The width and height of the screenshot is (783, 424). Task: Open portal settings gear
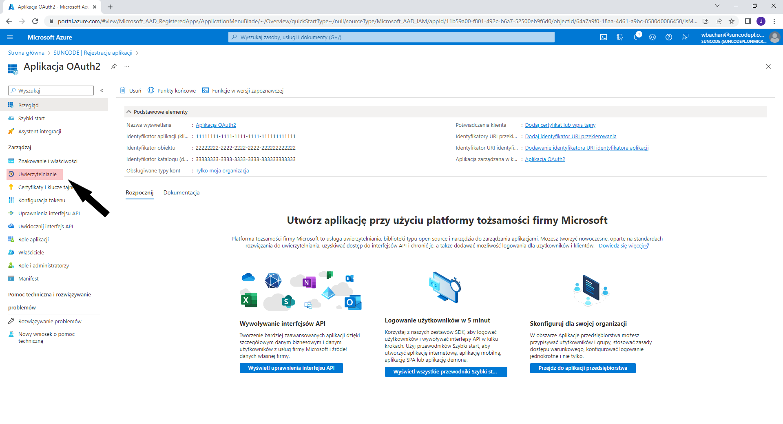pos(652,37)
